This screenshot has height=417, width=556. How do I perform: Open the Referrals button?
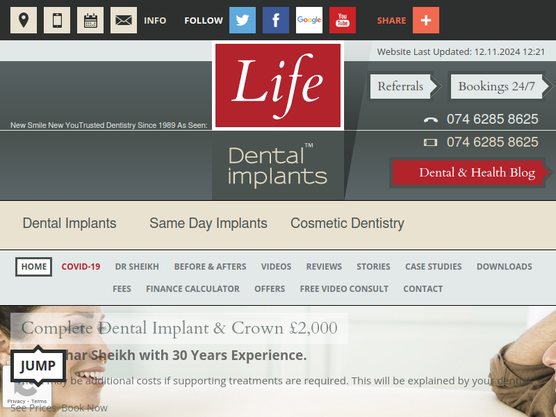400,86
